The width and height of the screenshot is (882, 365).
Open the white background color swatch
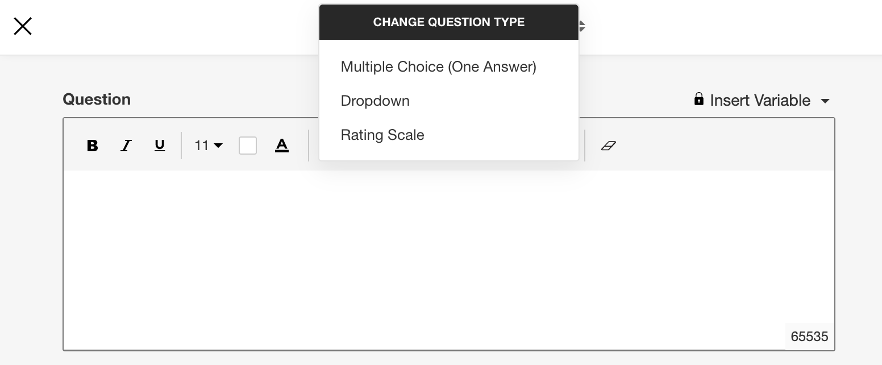click(248, 146)
